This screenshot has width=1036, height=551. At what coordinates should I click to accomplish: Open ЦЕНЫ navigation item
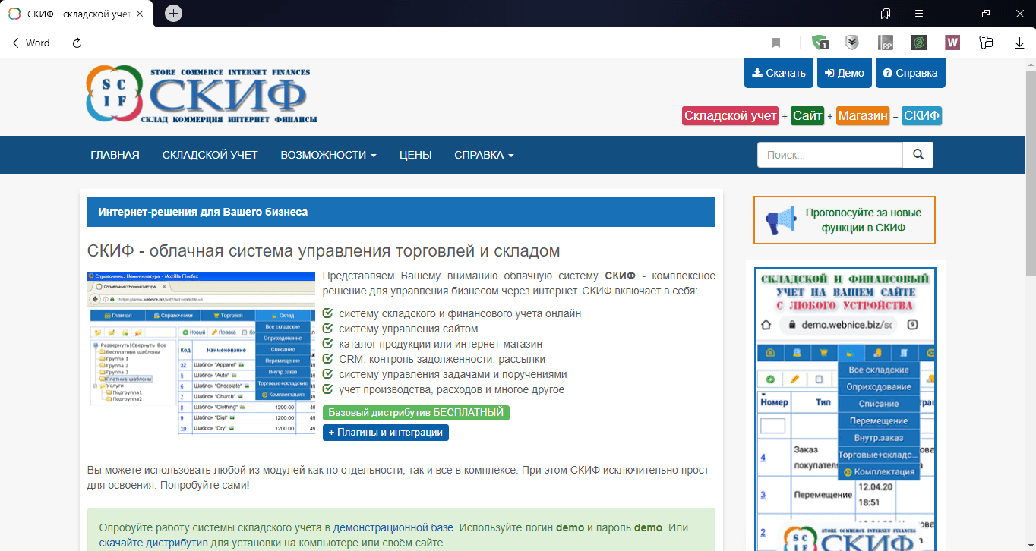point(415,155)
